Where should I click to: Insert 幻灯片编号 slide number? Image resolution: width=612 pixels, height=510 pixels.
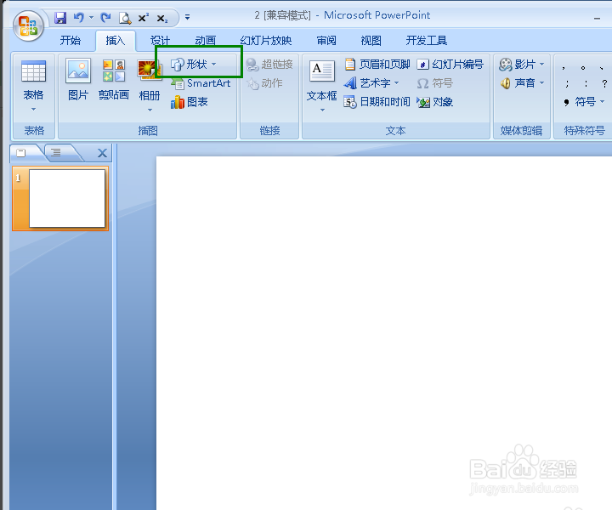[x=450, y=64]
